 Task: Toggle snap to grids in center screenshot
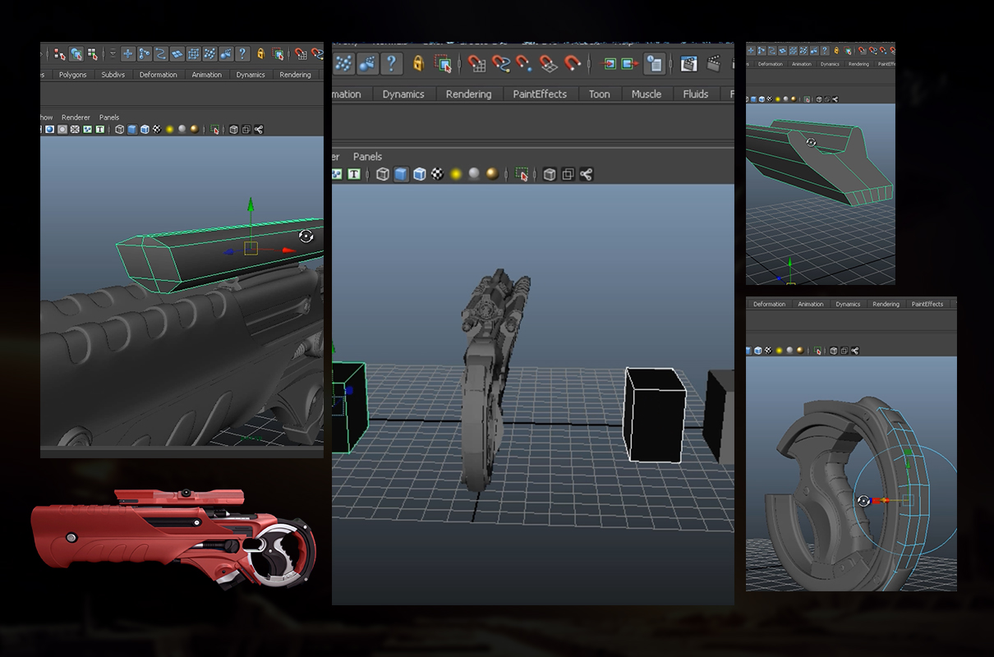point(476,63)
